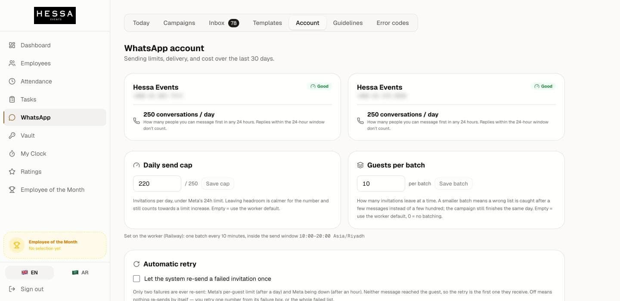Viewport: 620px width, 301px height.
Task: Click the Save cap button
Action: point(218,184)
